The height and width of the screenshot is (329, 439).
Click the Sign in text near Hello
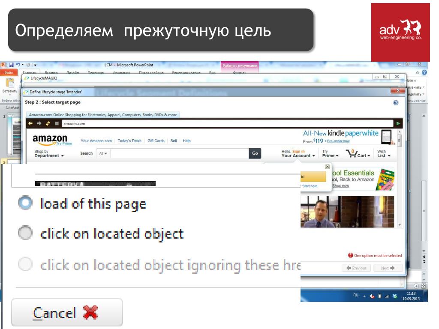pyautogui.click(x=298, y=151)
